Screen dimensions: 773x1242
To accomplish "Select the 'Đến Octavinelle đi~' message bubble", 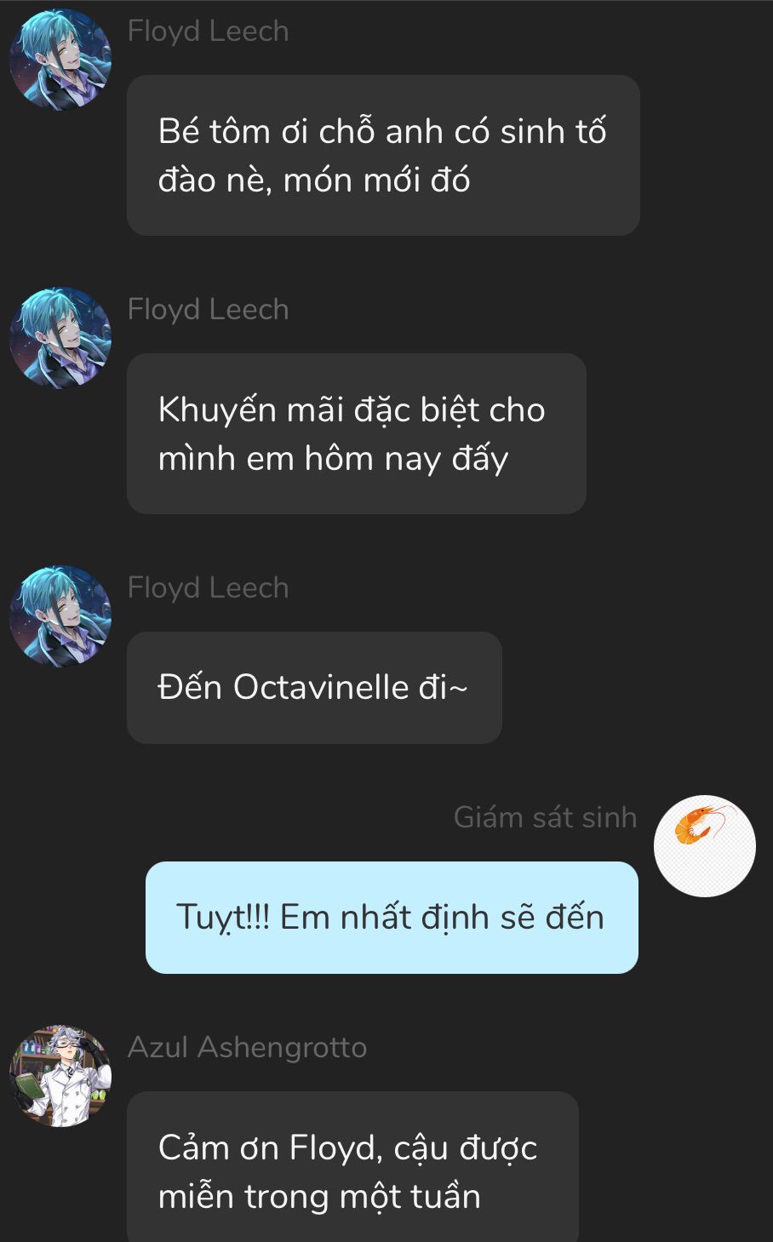I will pyautogui.click(x=314, y=688).
